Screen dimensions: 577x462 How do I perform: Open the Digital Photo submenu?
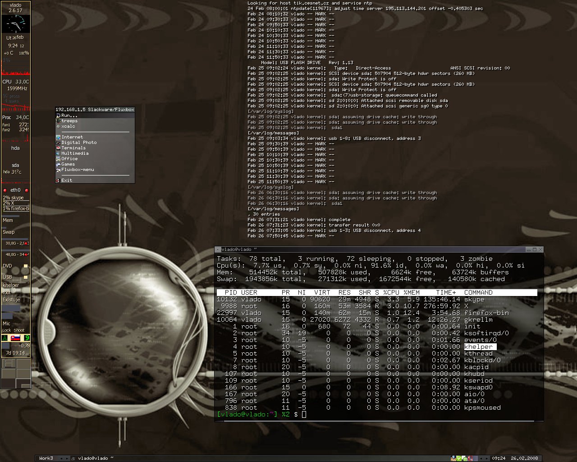pos(95,143)
